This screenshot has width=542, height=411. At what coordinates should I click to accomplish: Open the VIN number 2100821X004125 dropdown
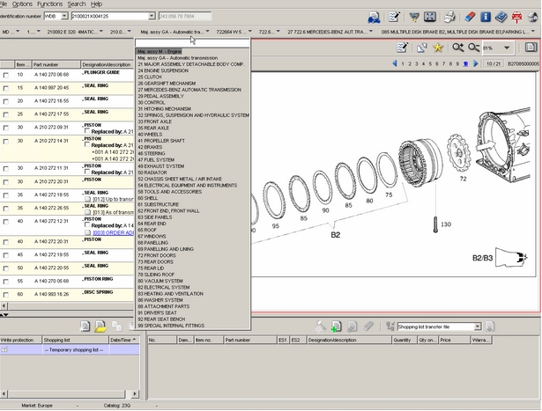click(152, 16)
